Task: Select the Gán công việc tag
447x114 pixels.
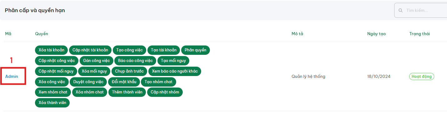Action: click(x=97, y=60)
